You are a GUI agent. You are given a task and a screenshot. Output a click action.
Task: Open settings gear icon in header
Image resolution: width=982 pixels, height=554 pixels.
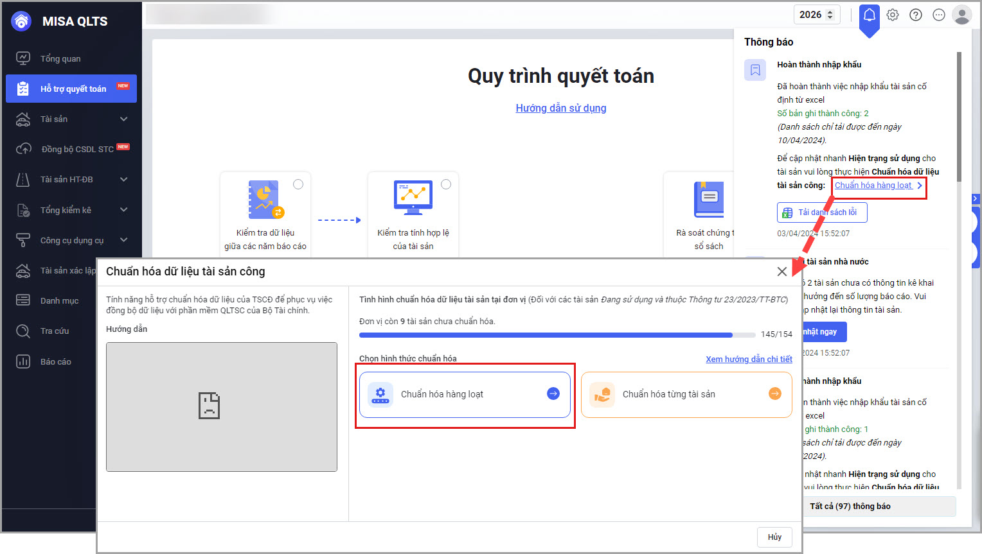[x=893, y=15]
